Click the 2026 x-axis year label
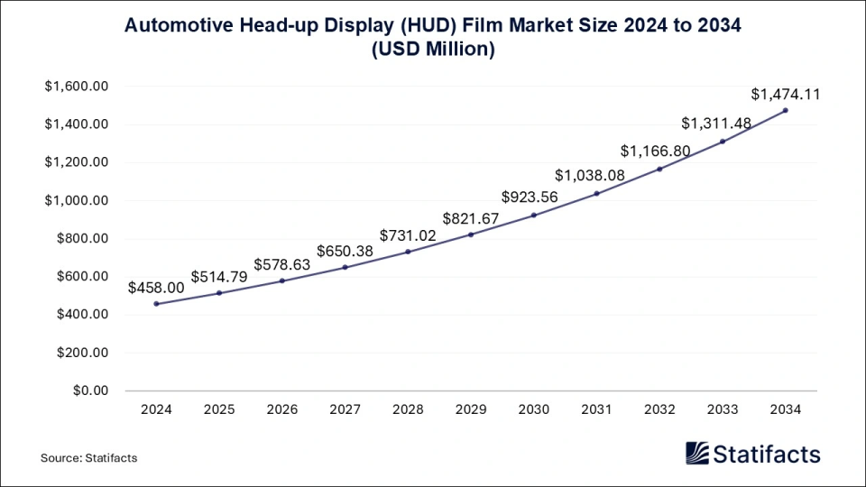 point(282,409)
